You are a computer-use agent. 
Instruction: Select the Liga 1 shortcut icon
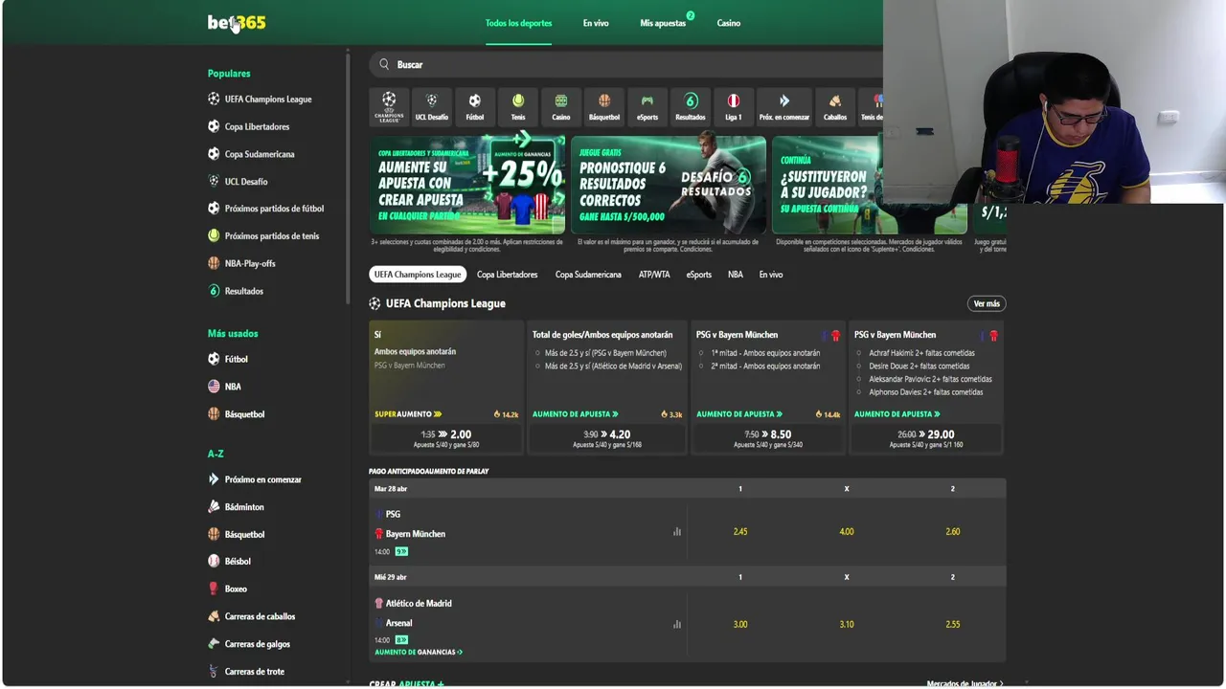point(733,106)
